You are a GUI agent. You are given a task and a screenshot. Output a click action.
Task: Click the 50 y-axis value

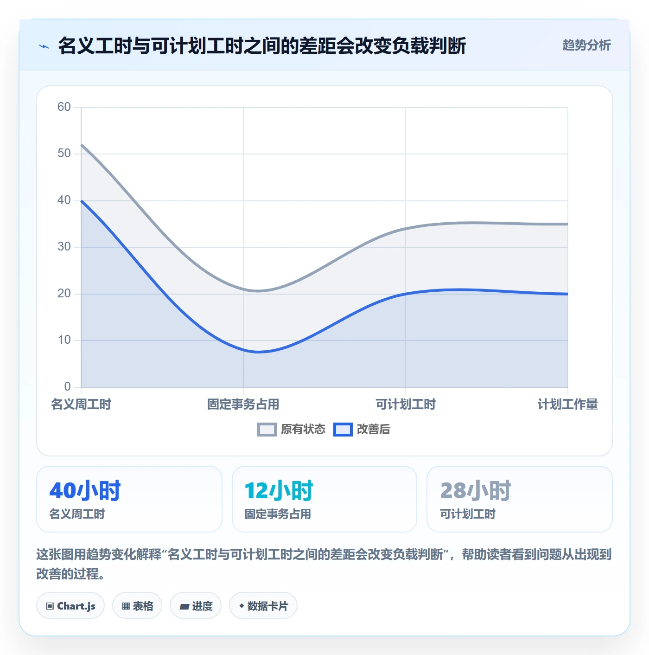pyautogui.click(x=64, y=154)
